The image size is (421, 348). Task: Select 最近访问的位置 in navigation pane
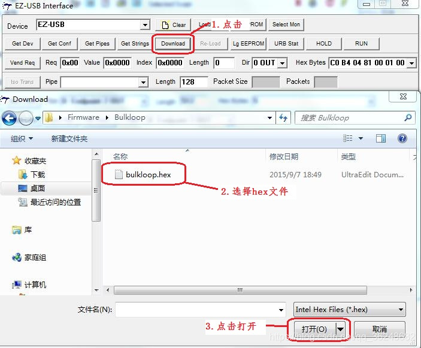click(x=56, y=202)
